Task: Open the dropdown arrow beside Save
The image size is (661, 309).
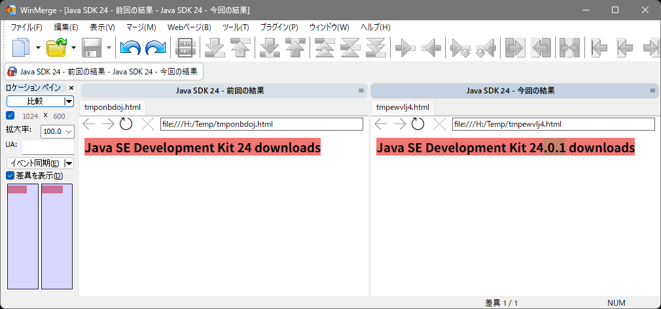Action: pyautogui.click(x=109, y=48)
